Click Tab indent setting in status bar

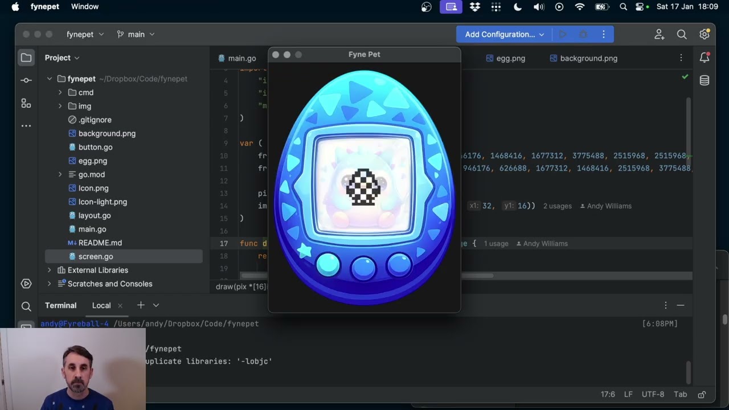(680, 394)
